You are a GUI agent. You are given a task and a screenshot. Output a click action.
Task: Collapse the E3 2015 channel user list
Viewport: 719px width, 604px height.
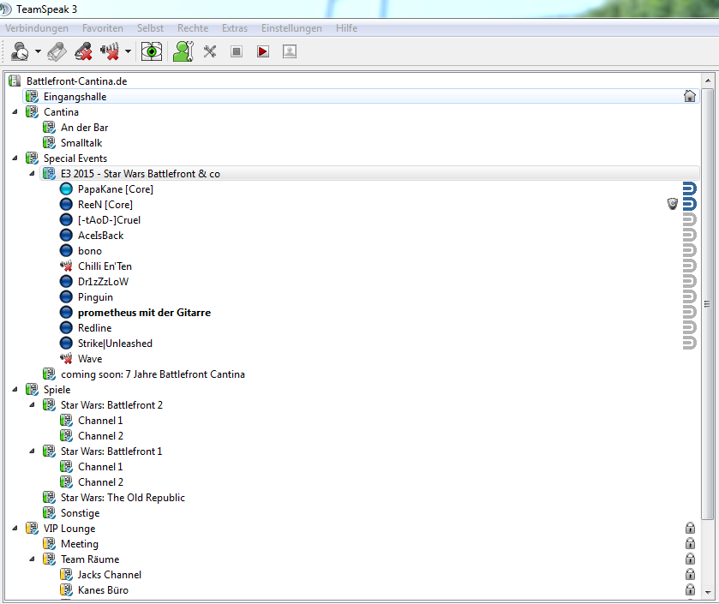32,174
